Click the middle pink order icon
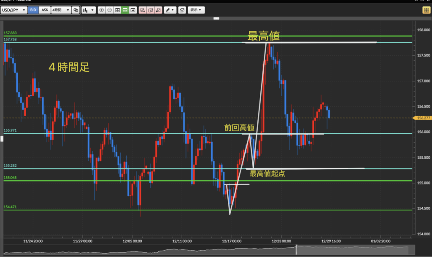 click(150, 10)
